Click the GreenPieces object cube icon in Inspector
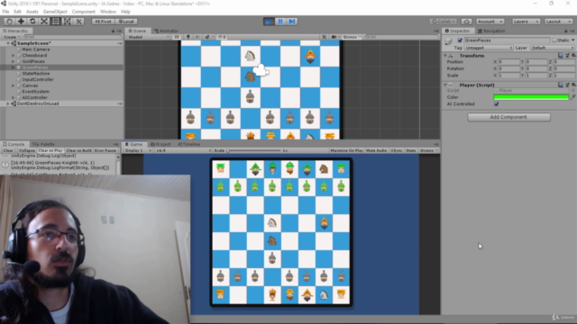 pyautogui.click(x=449, y=42)
